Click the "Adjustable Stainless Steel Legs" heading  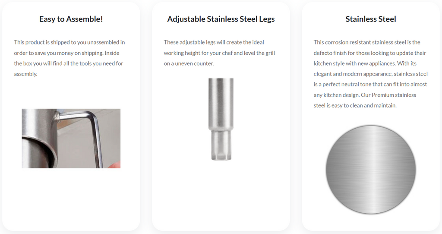[221, 19]
